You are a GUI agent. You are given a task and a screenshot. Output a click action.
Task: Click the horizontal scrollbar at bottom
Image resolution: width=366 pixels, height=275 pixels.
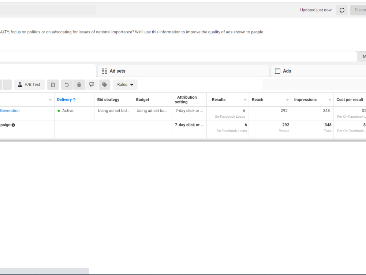[44, 271]
